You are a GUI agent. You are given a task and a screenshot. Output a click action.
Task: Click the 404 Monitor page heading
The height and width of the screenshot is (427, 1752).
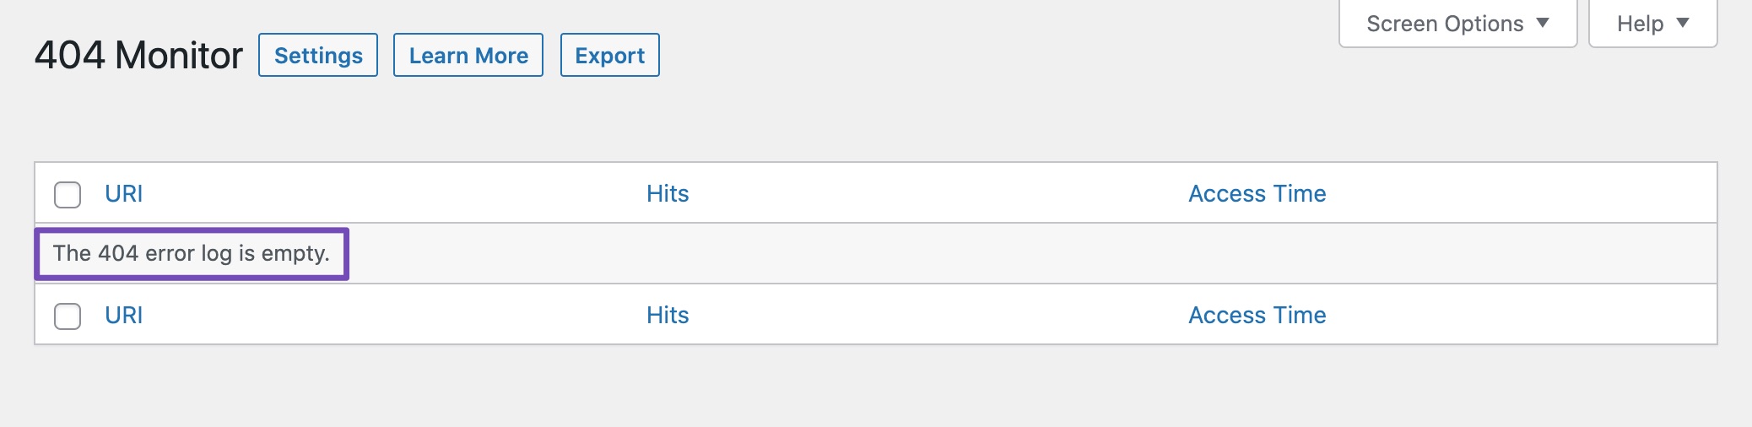[x=138, y=55]
